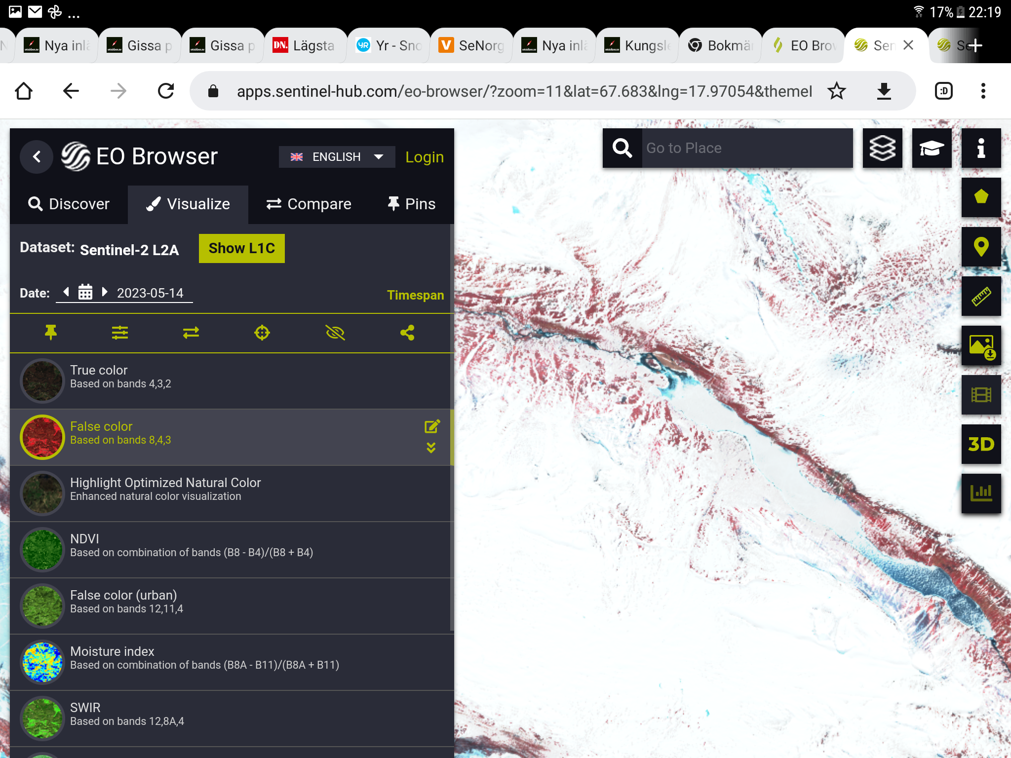The width and height of the screenshot is (1011, 758).
Task: Open the information icon on map
Action: (x=981, y=148)
